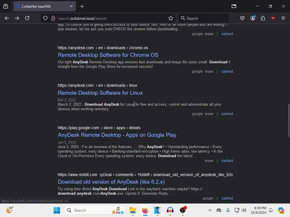Open the Kdenlive taskbar icon
Screen dimensions: 290x217
[157, 210]
